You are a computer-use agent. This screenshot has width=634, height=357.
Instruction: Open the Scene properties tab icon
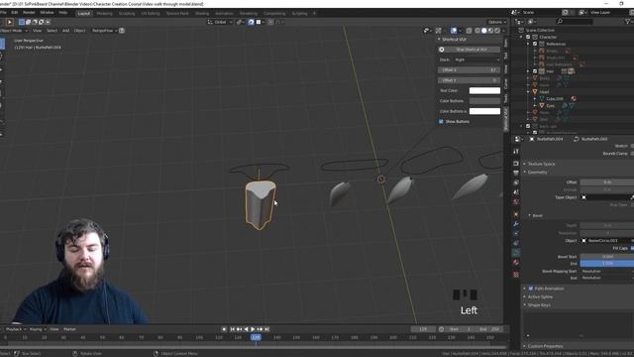click(x=515, y=192)
